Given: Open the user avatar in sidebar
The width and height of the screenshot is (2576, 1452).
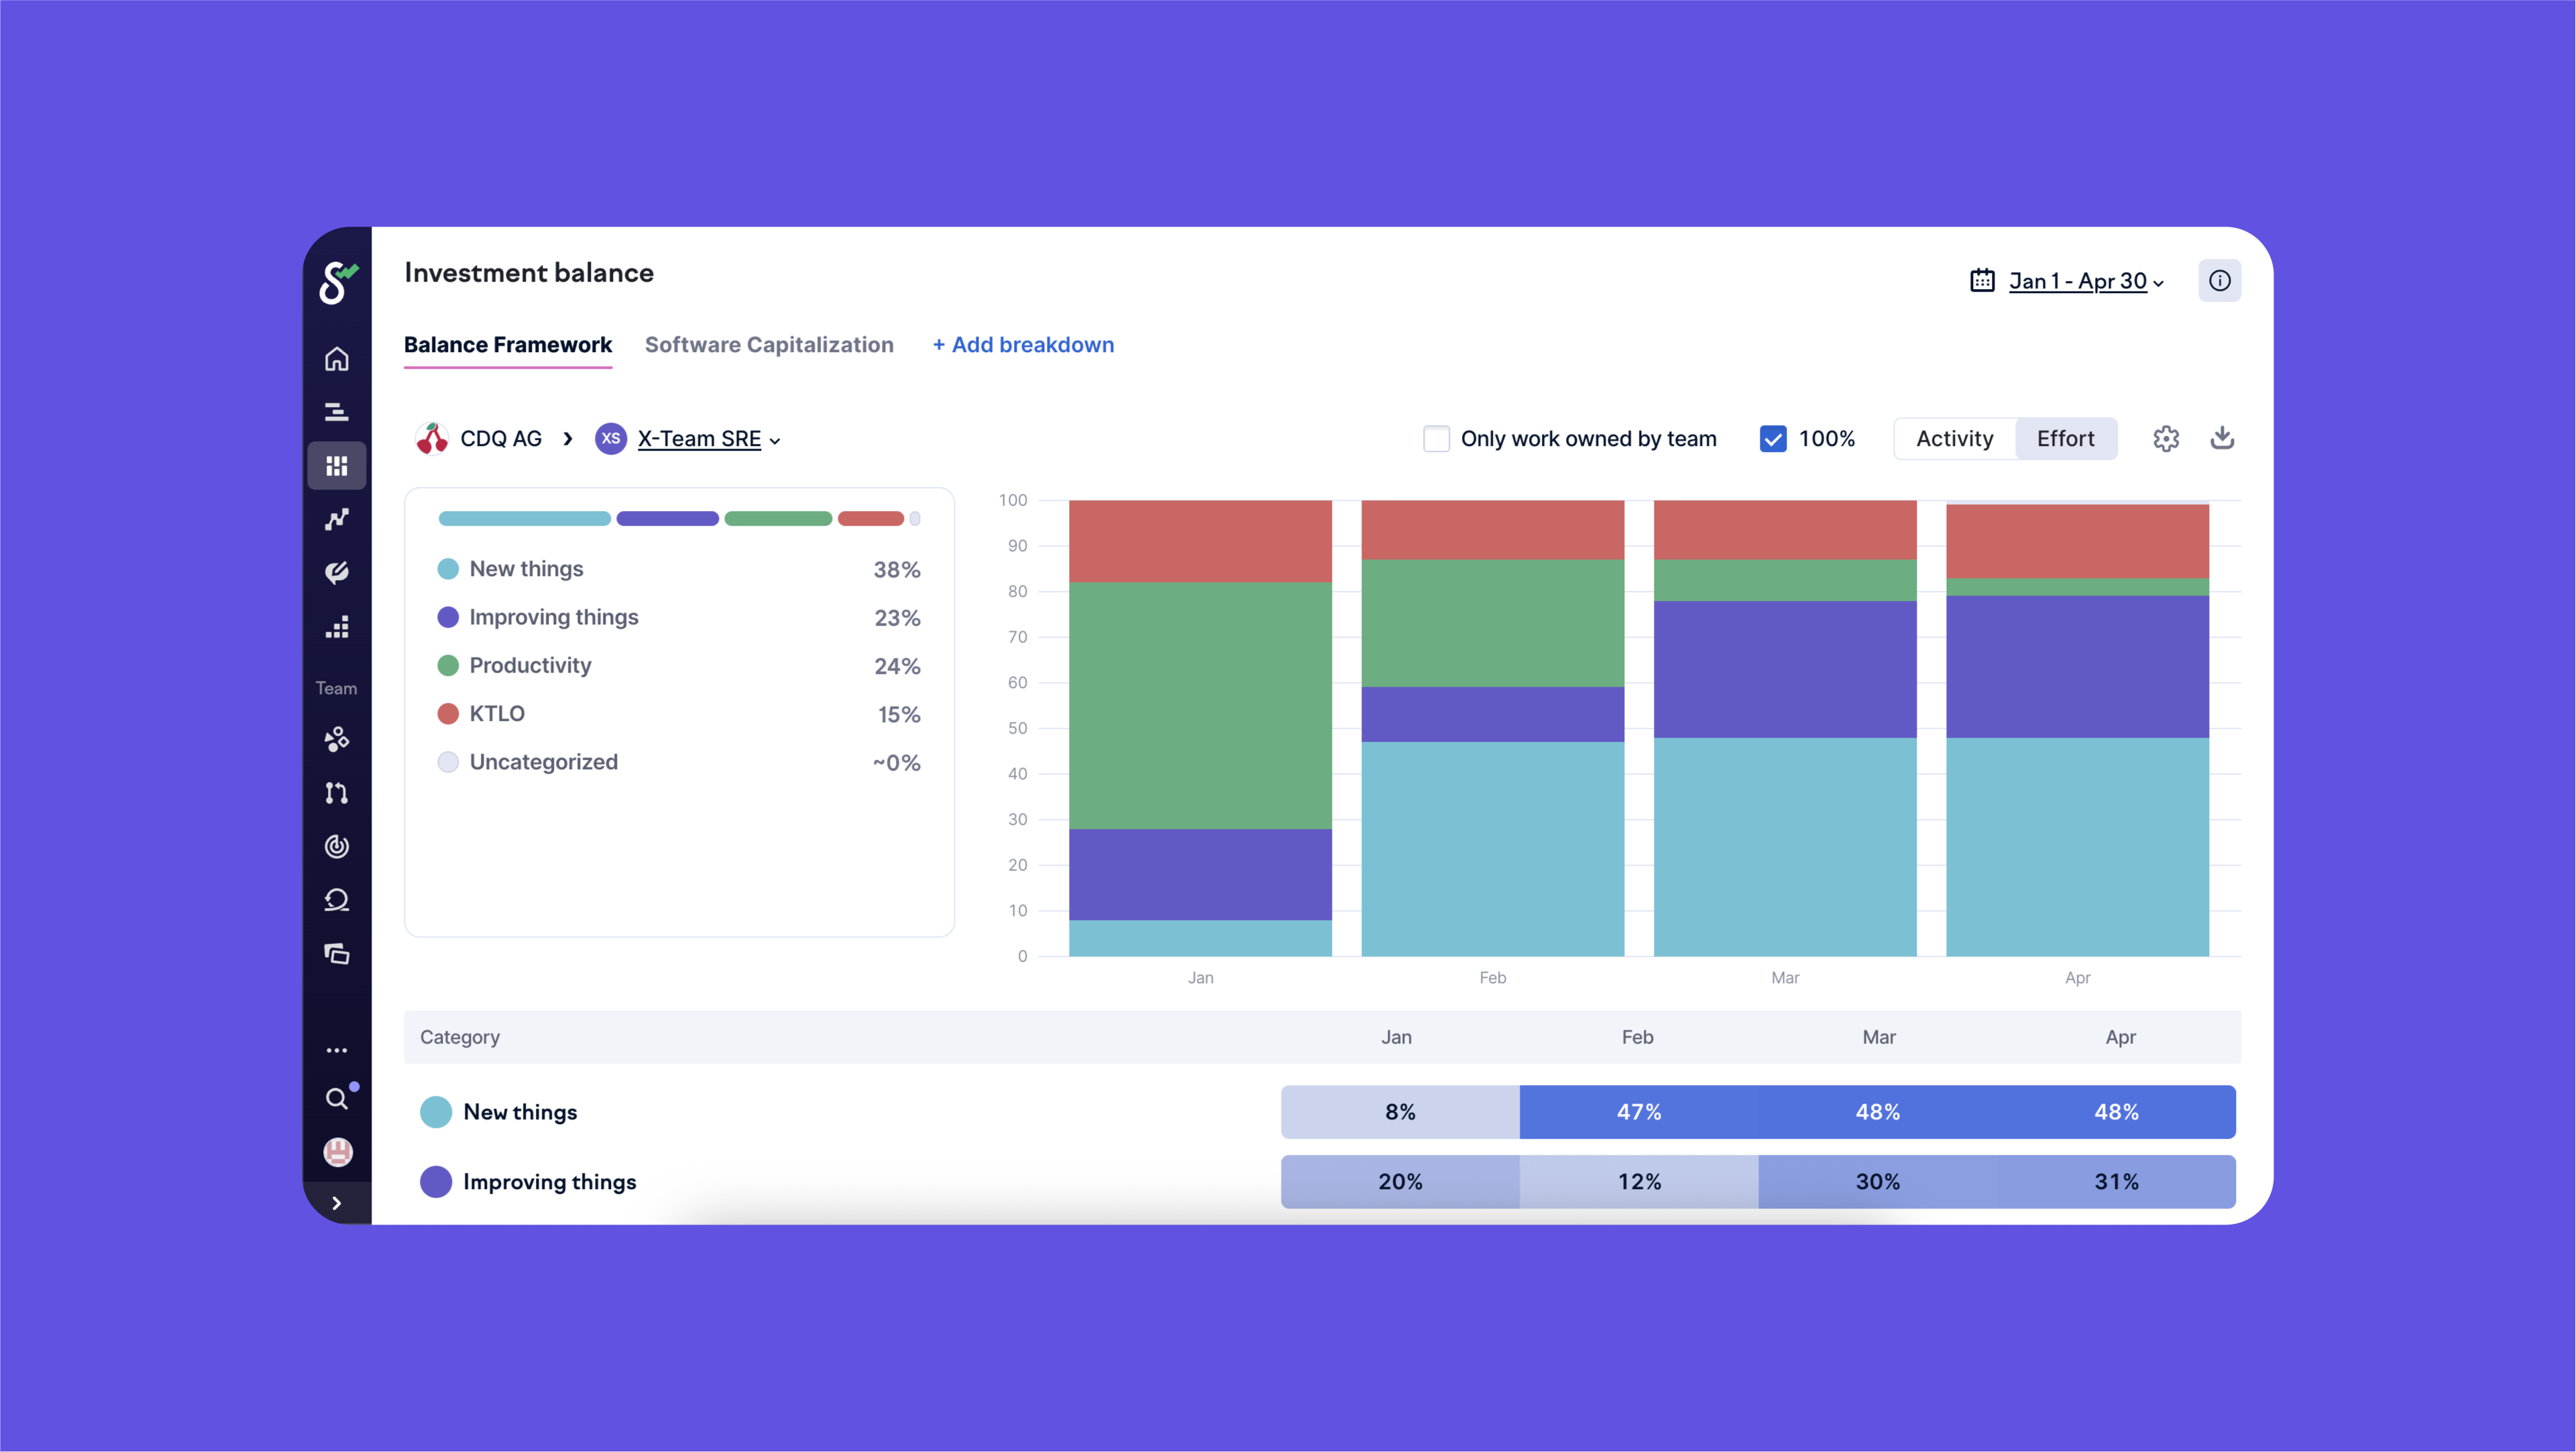Looking at the screenshot, I should (x=337, y=1151).
